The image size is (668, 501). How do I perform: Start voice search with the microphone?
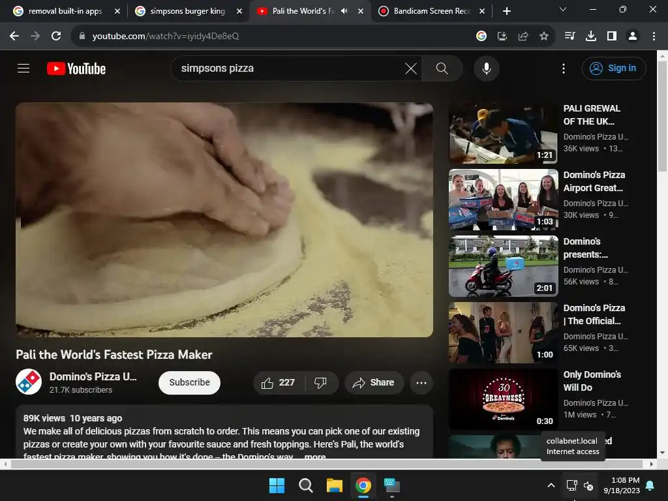(486, 68)
